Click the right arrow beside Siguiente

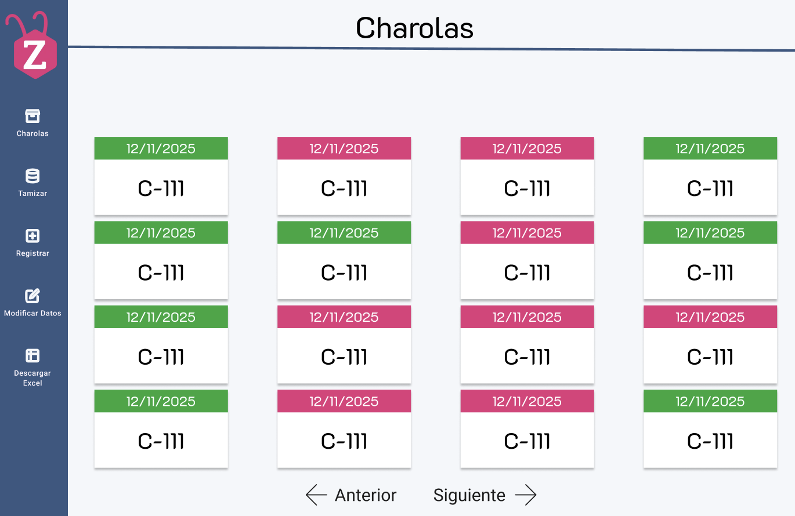click(x=526, y=495)
